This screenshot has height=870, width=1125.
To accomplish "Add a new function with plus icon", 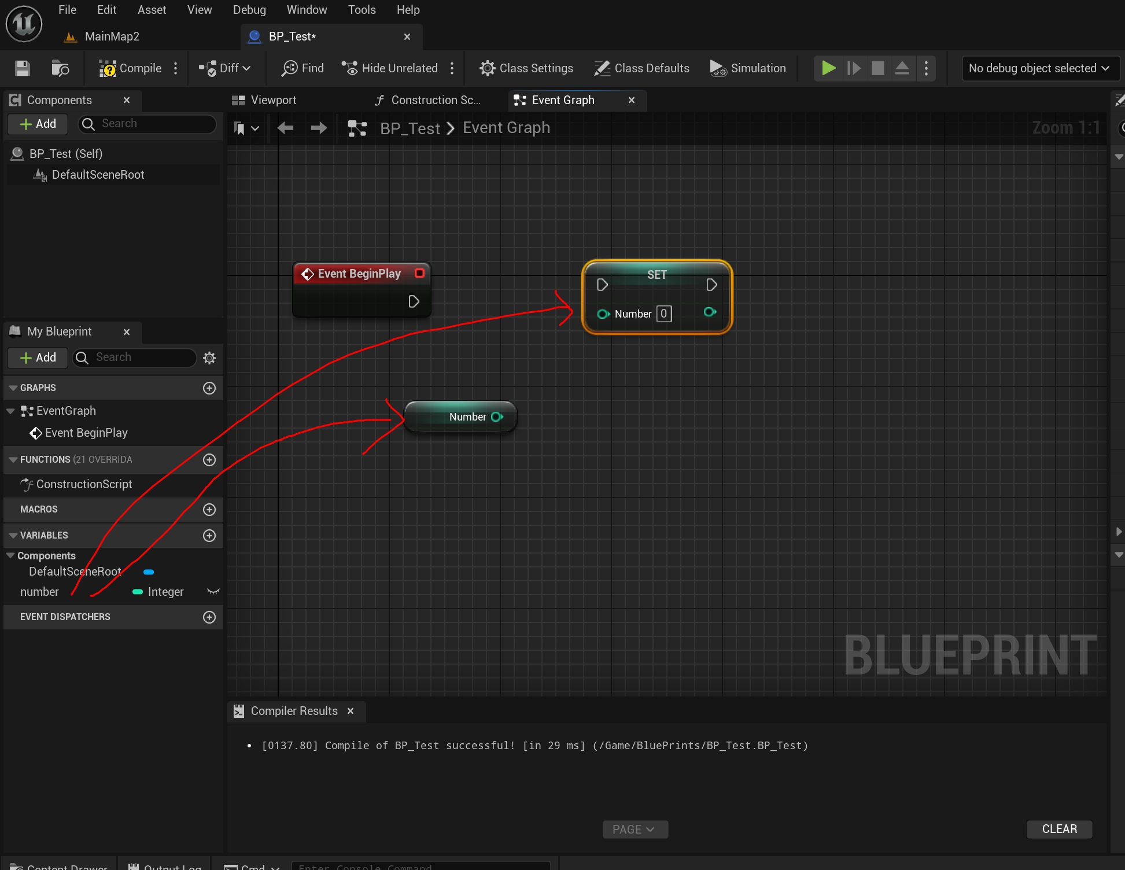I will (209, 460).
